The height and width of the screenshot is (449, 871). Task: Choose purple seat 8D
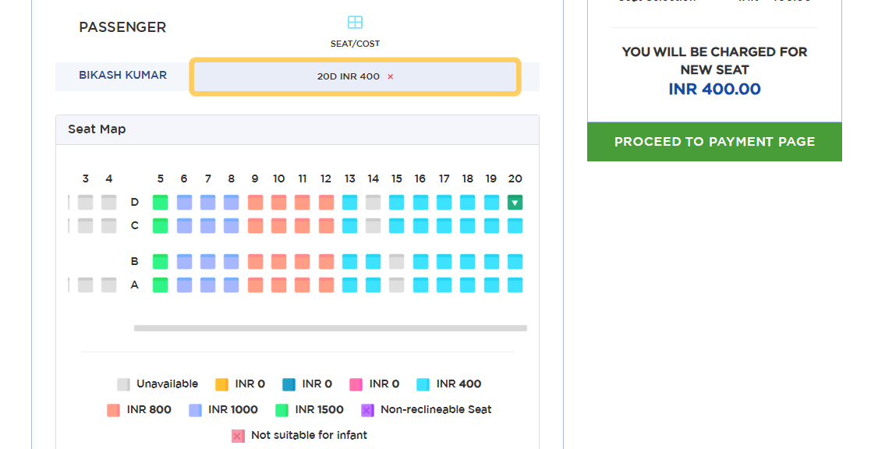(x=231, y=203)
